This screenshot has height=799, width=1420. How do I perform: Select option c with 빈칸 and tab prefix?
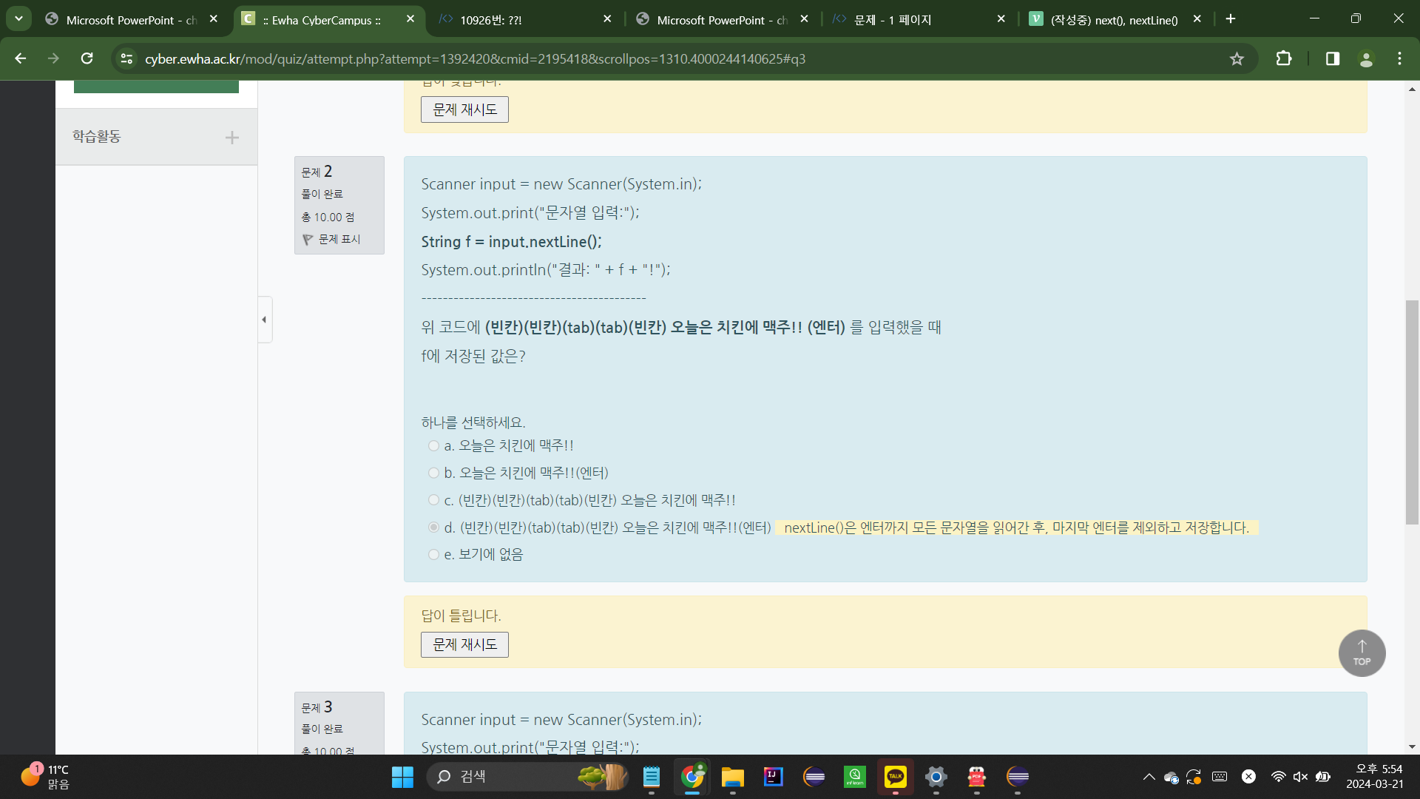point(433,501)
